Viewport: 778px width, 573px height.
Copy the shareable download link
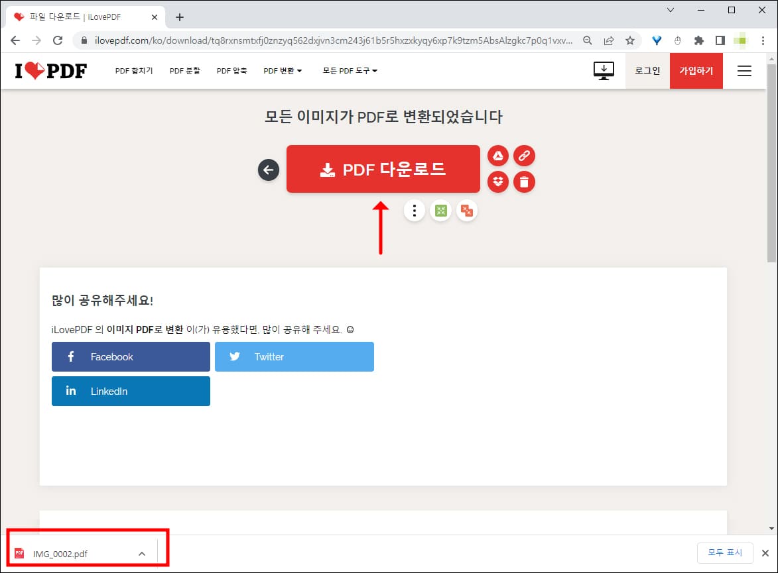click(x=524, y=155)
